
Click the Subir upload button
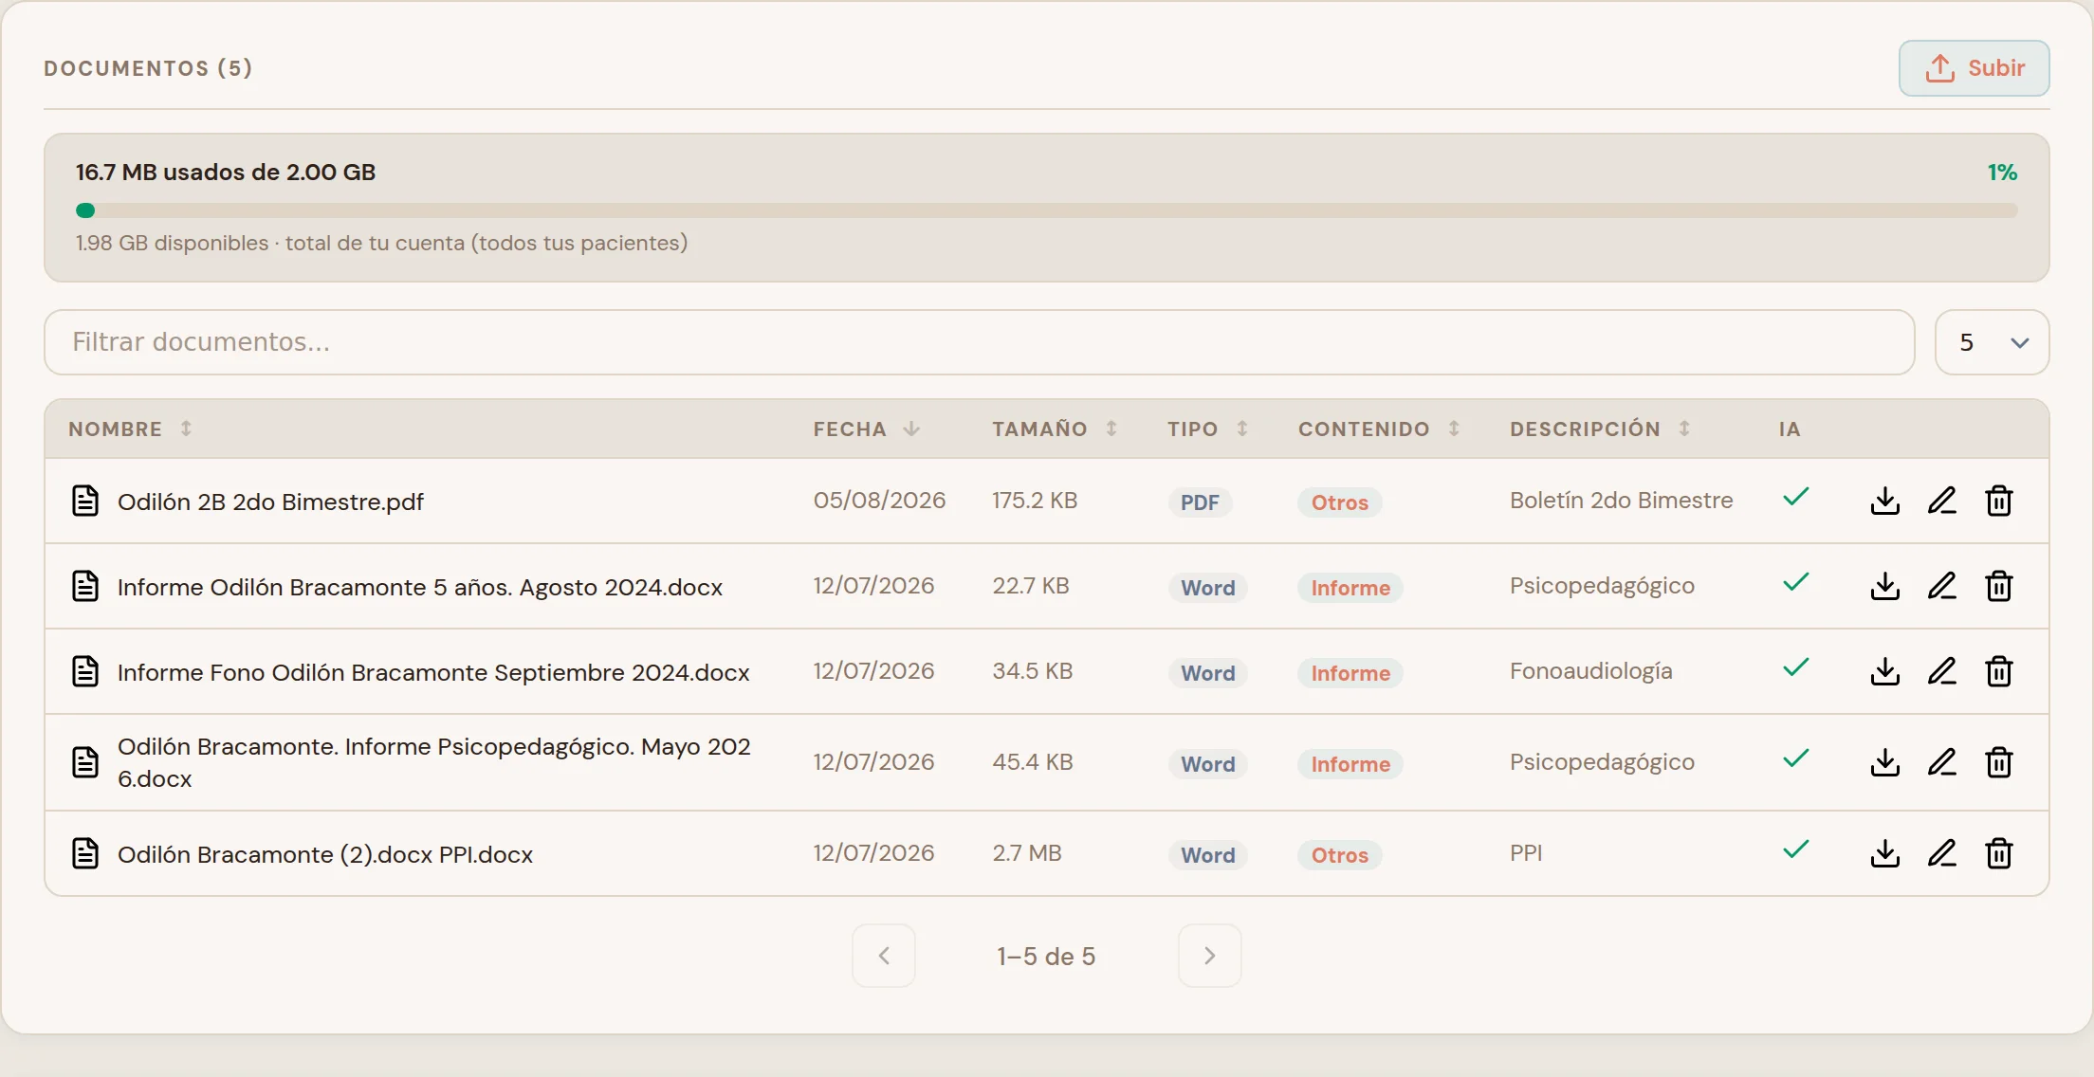(1974, 68)
